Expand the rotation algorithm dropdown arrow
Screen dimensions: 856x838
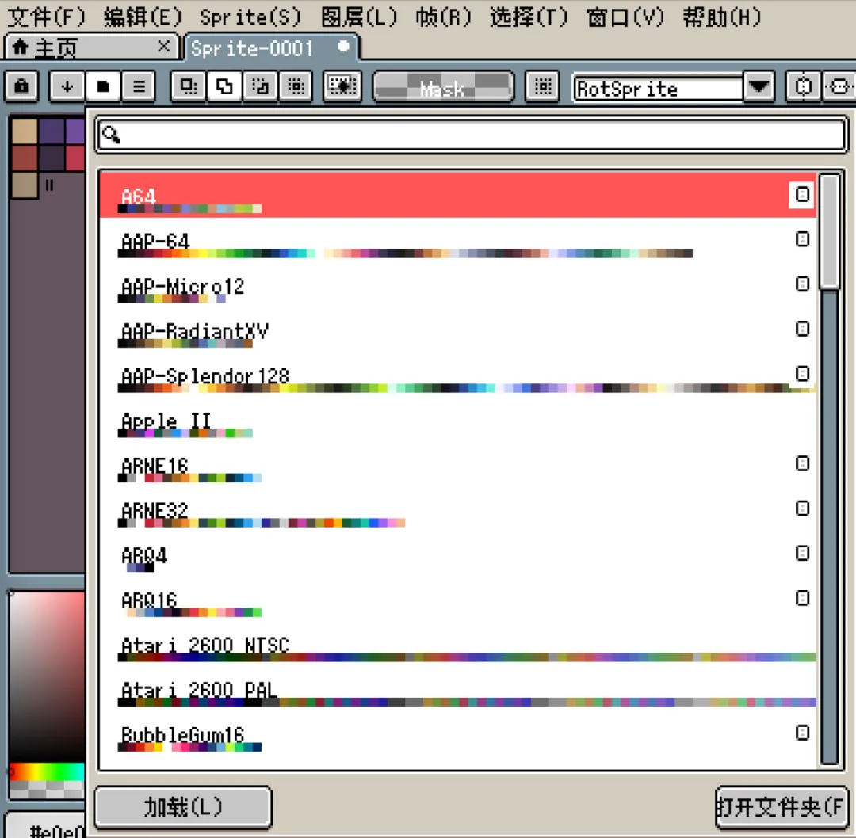click(x=759, y=87)
